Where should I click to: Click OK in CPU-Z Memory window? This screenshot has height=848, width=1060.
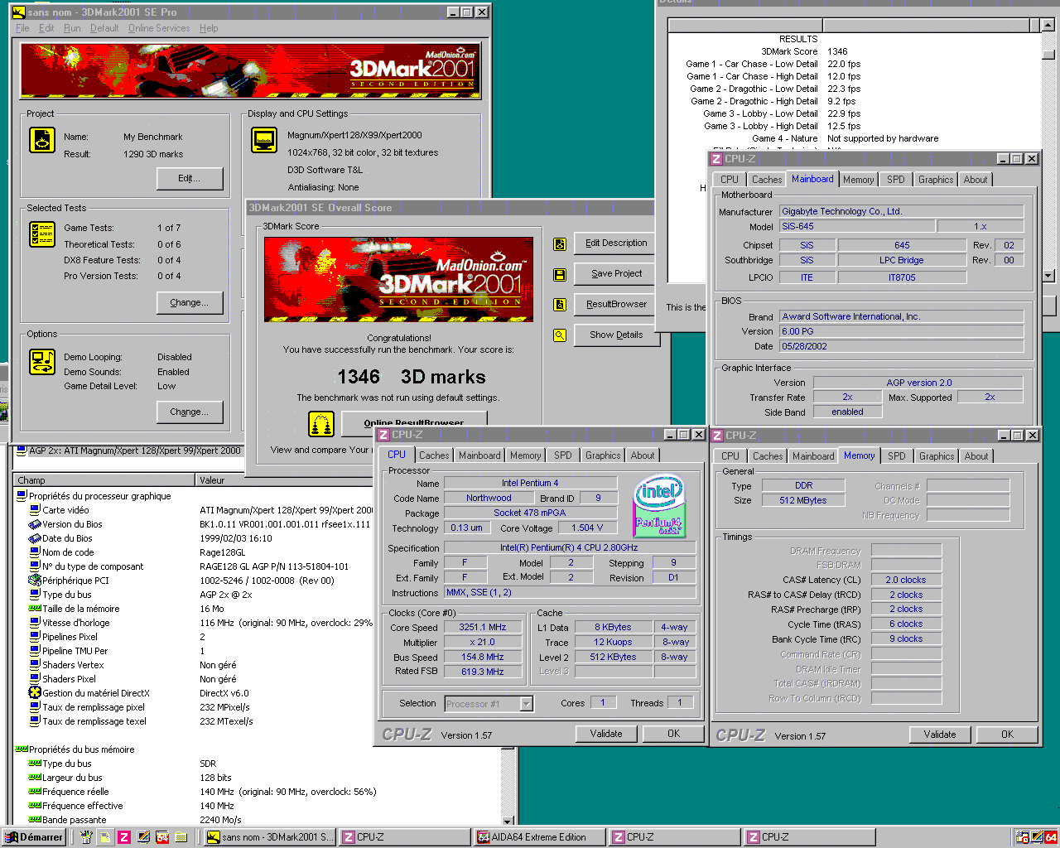[x=1007, y=735]
